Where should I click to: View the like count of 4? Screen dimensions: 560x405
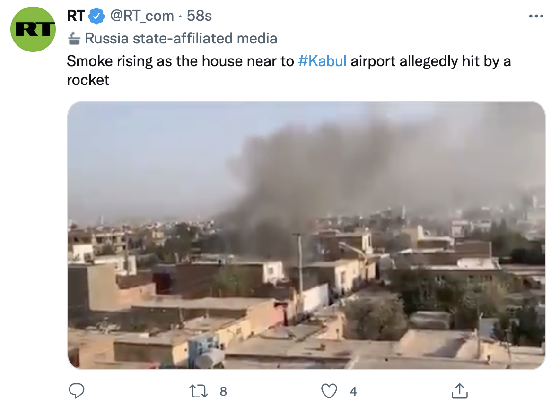click(x=353, y=391)
